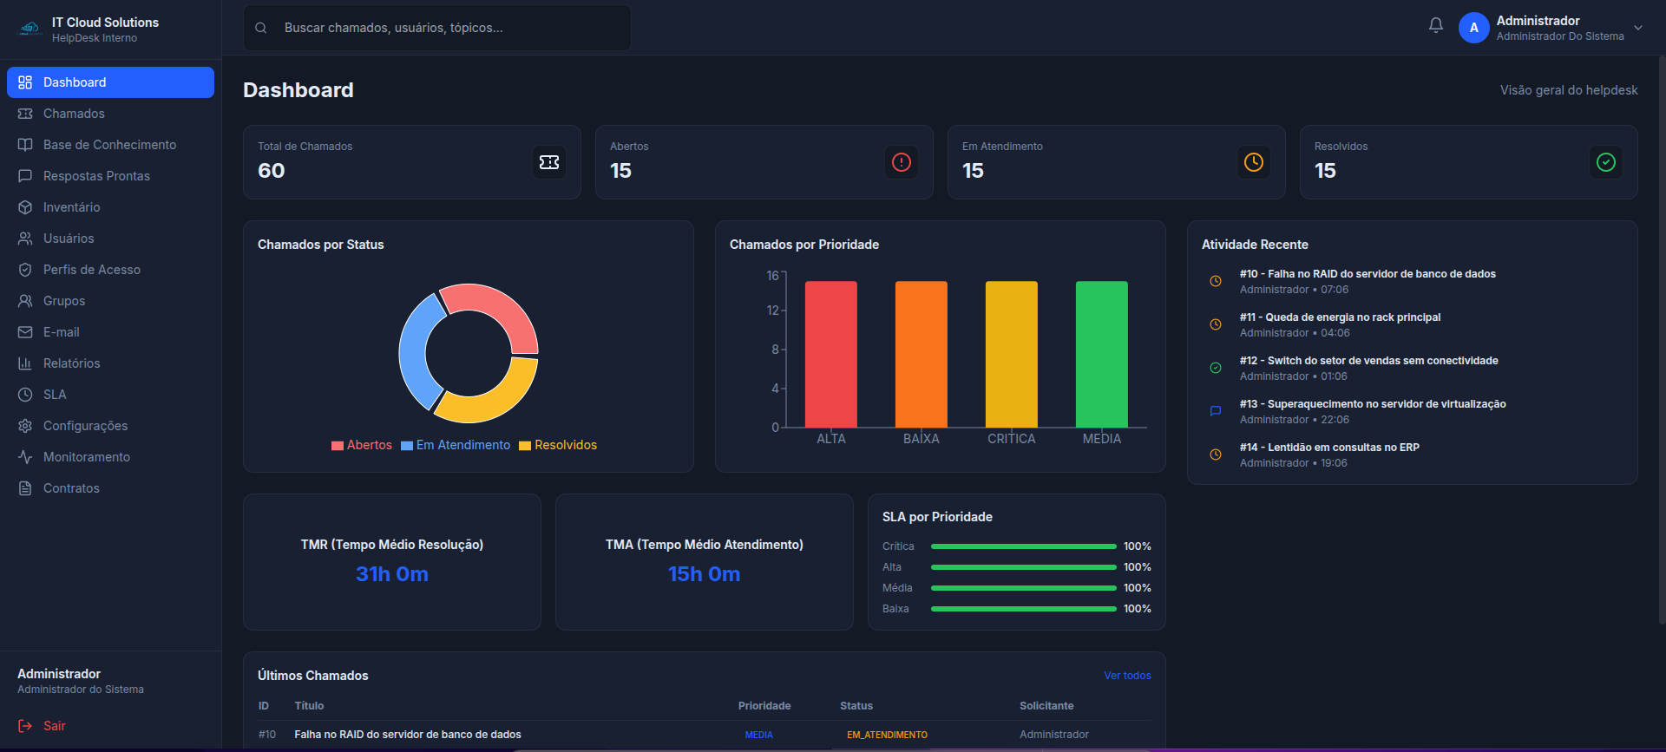Click the E-mail envelope icon in sidebar
1666x752 pixels.
25,332
